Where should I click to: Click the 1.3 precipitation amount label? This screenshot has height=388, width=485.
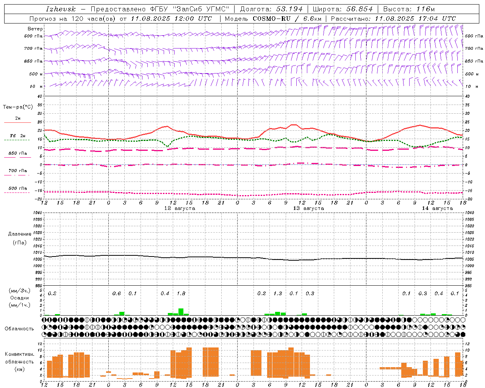click(x=278, y=293)
